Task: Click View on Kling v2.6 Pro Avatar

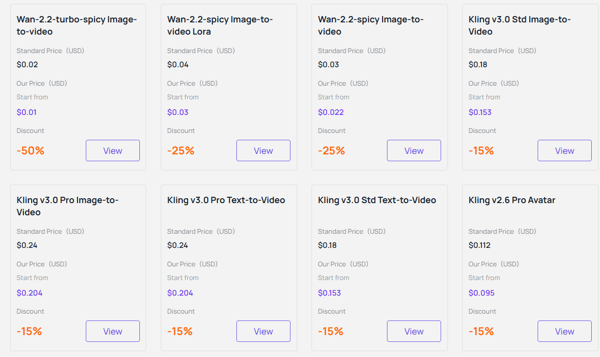Action: [x=564, y=331]
